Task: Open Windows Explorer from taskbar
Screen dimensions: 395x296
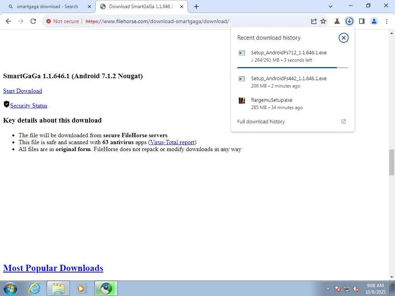Action: [58, 288]
